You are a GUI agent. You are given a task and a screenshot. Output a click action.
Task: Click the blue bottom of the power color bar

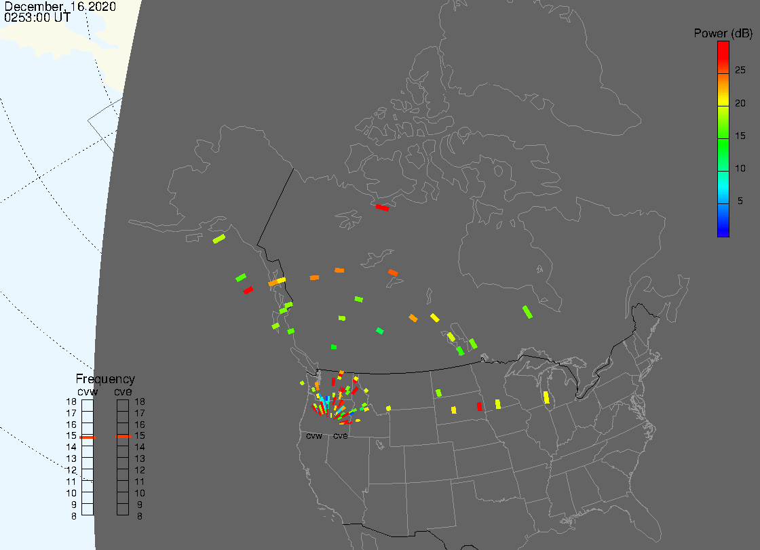coord(723,220)
